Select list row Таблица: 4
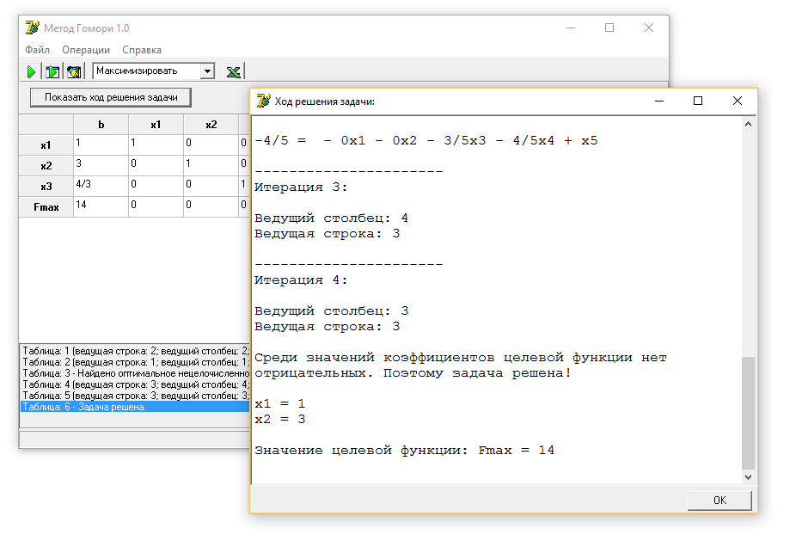 point(135,384)
